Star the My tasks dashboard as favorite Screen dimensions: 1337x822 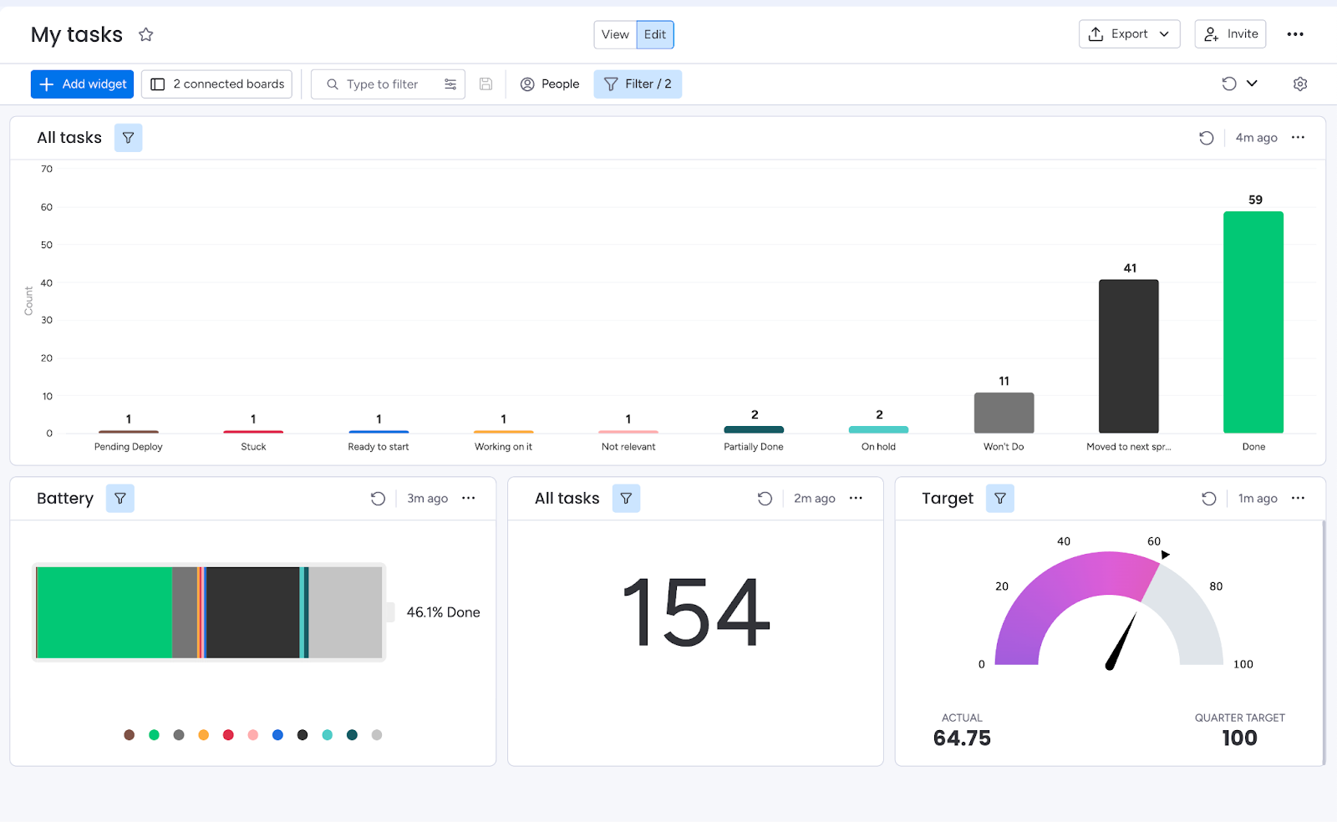(x=146, y=34)
